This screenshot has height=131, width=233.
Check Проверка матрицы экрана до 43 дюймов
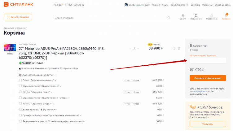click(x=20, y=115)
